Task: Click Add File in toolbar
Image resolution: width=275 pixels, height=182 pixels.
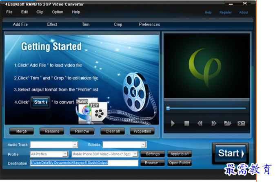Action: pyautogui.click(x=20, y=24)
